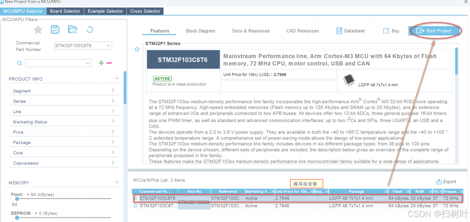Click the Flash memory slider handle
Viewport: 470px width, 222px height.
(x=17, y=199)
